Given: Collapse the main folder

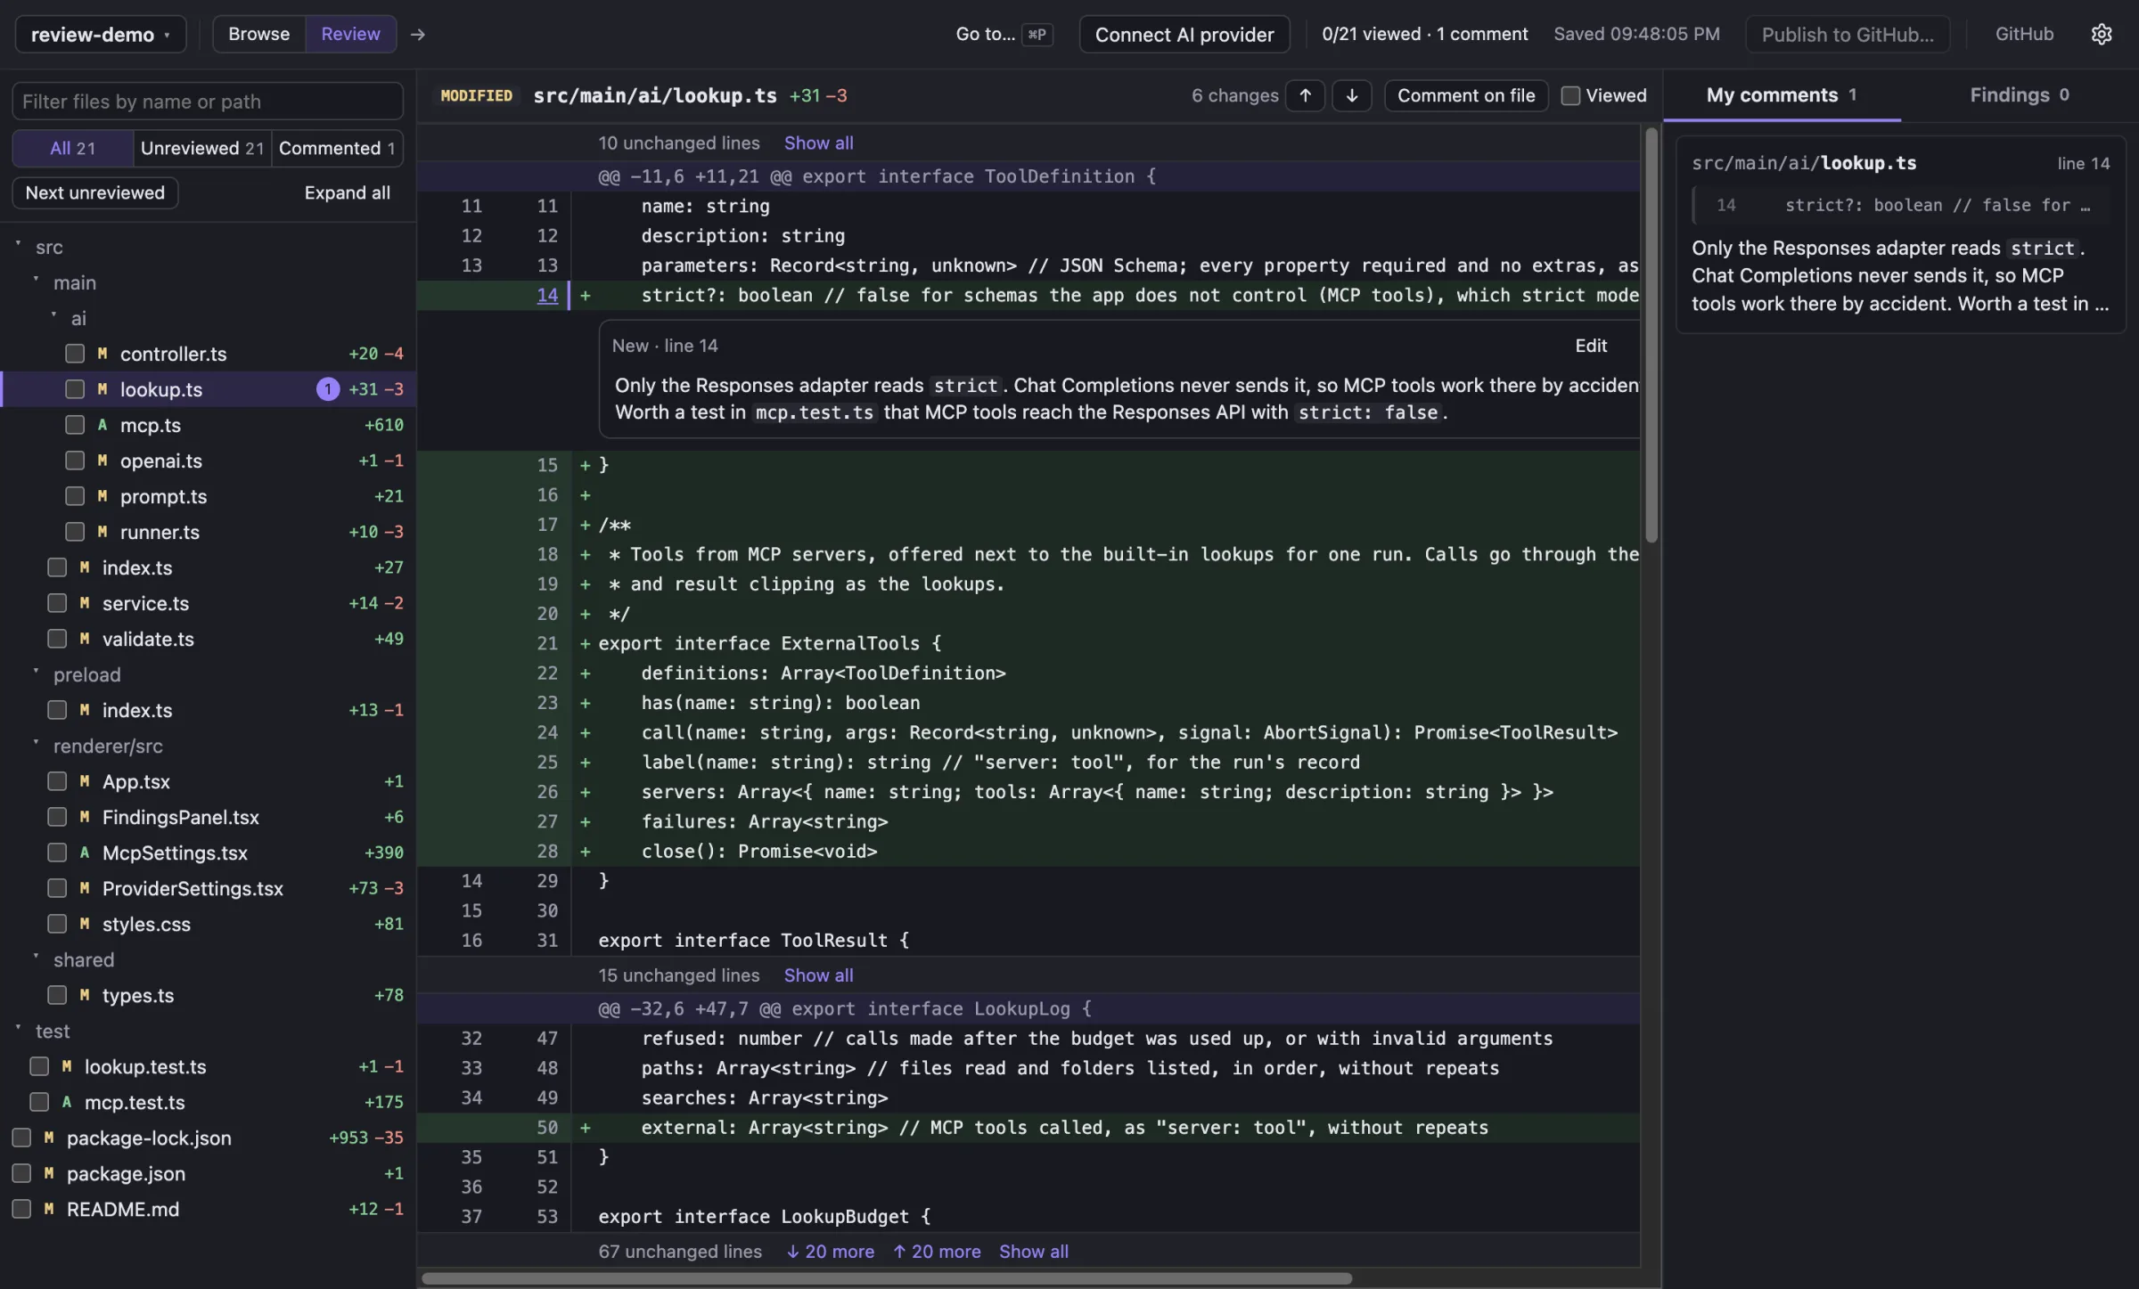Looking at the screenshot, I should tap(36, 279).
